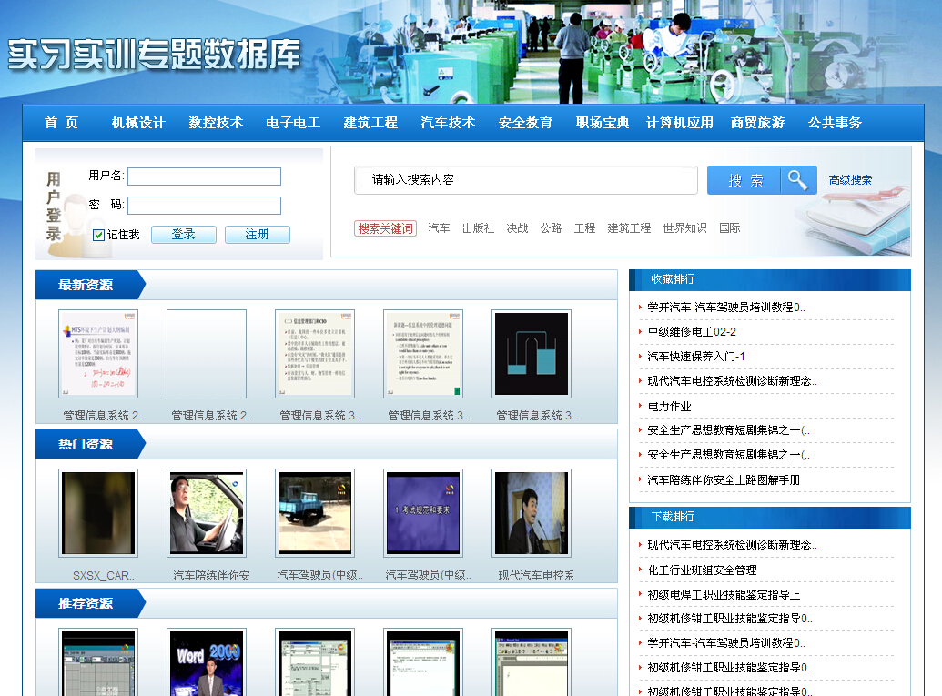The height and width of the screenshot is (696, 942).
Task: Go to the 汽车技术 navigation tab
Action: [x=448, y=123]
